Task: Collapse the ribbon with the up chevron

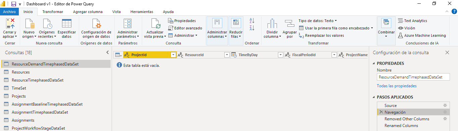Action: tap(447, 12)
